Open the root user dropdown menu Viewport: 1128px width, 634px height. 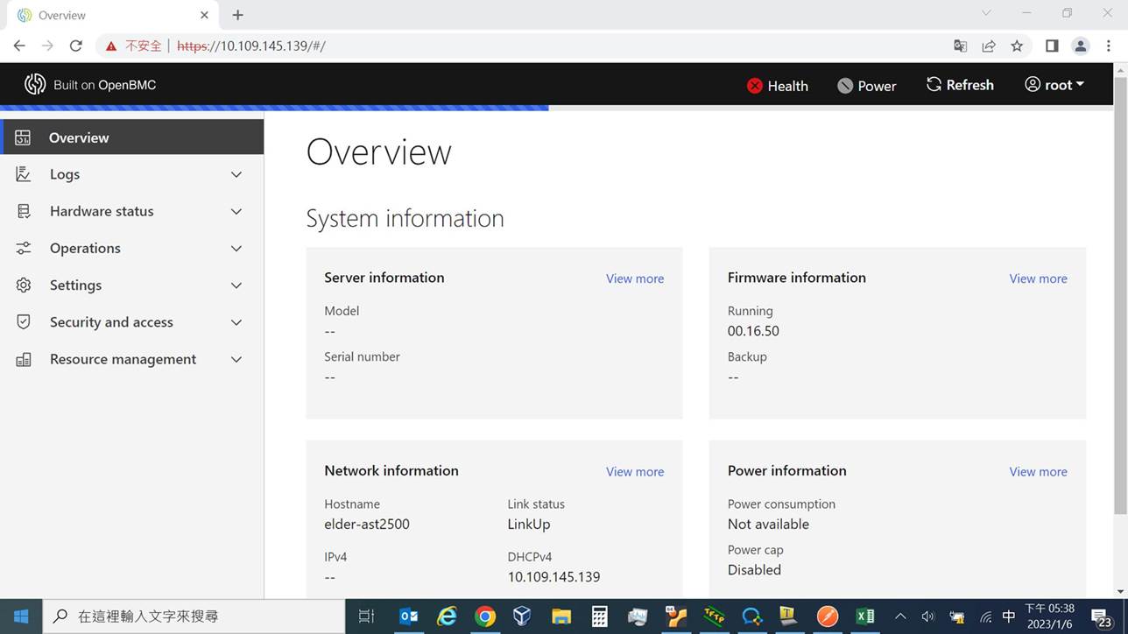click(1054, 85)
